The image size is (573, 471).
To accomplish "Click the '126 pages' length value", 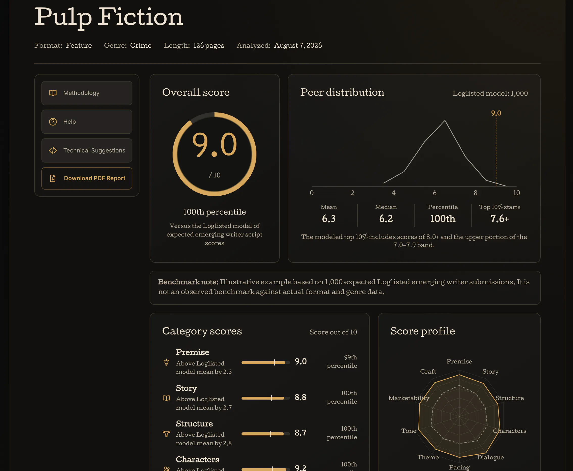I will click(x=209, y=45).
